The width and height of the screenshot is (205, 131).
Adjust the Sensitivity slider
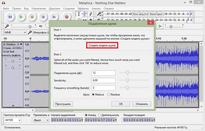point(128,80)
